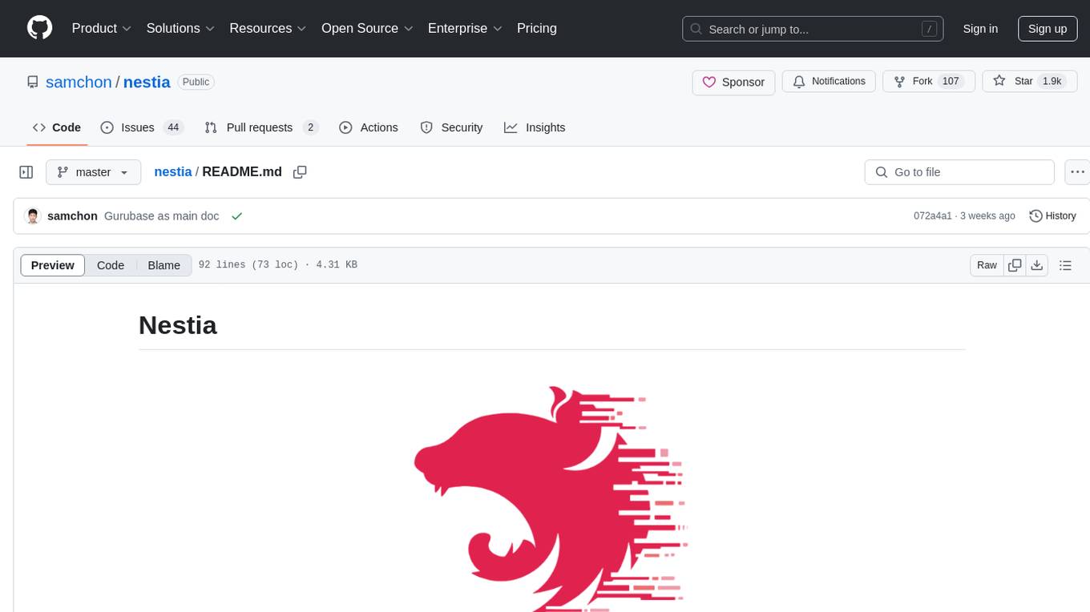This screenshot has width=1090, height=612.
Task: Click the Nestia logo image
Action: tap(551, 498)
